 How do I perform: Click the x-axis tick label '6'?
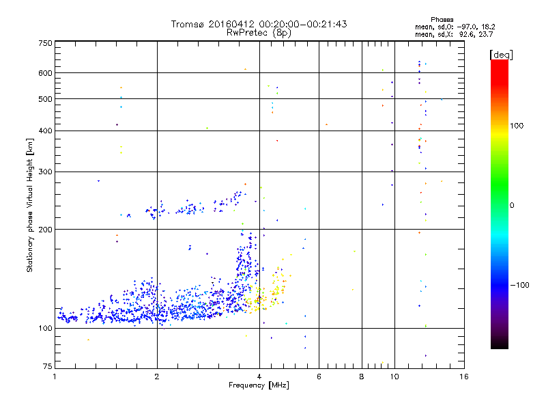[x=319, y=377]
